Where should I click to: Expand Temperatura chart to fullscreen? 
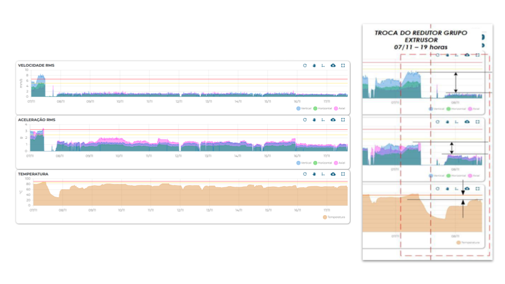pyautogui.click(x=343, y=174)
